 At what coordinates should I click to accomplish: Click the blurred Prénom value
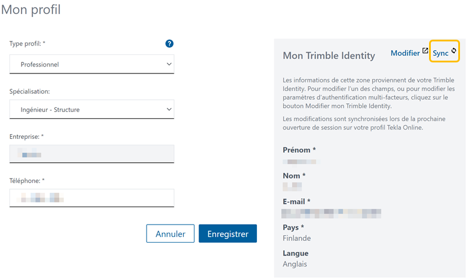(299, 160)
